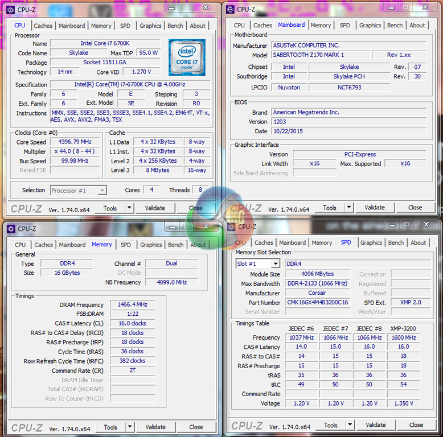Expand the Processor #1 selection combo box
Screen dimensions: 443x437
tap(102, 191)
